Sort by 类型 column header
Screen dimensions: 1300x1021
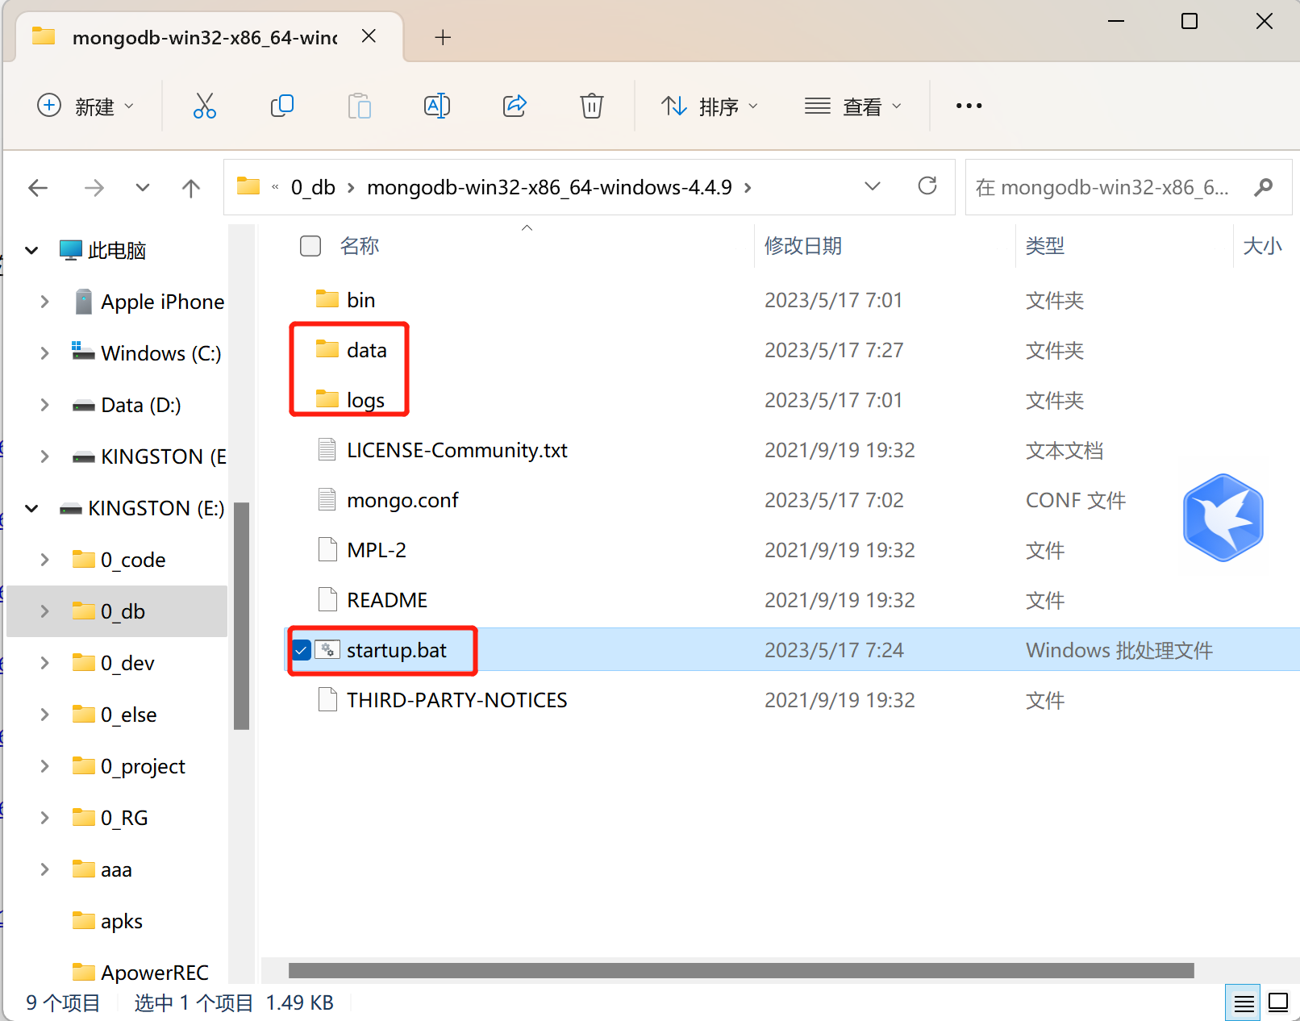pyautogui.click(x=1045, y=246)
